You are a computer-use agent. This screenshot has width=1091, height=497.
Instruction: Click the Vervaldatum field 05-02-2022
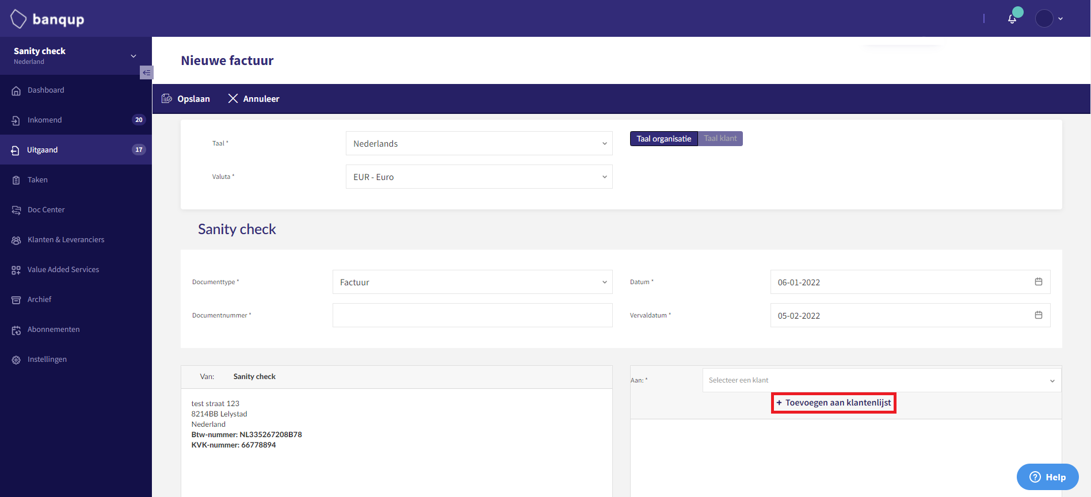click(x=910, y=315)
